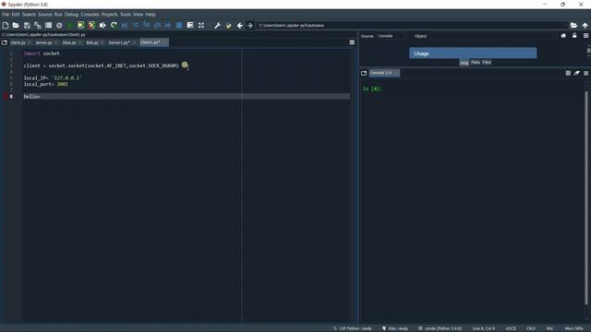The image size is (591, 332).
Task: Open PYTHONPATH manager icon
Action: (228, 25)
